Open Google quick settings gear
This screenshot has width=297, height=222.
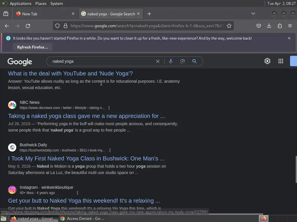pyautogui.click(x=267, y=61)
